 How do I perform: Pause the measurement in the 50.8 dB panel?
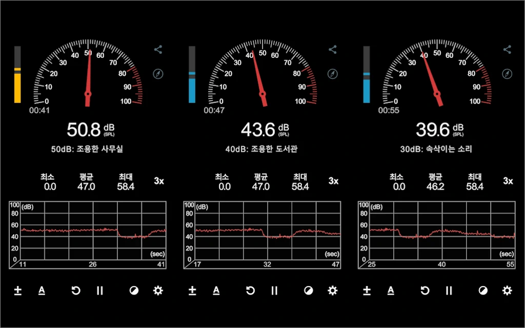click(100, 291)
